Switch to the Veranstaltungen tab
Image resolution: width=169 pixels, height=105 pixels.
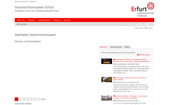116,47
